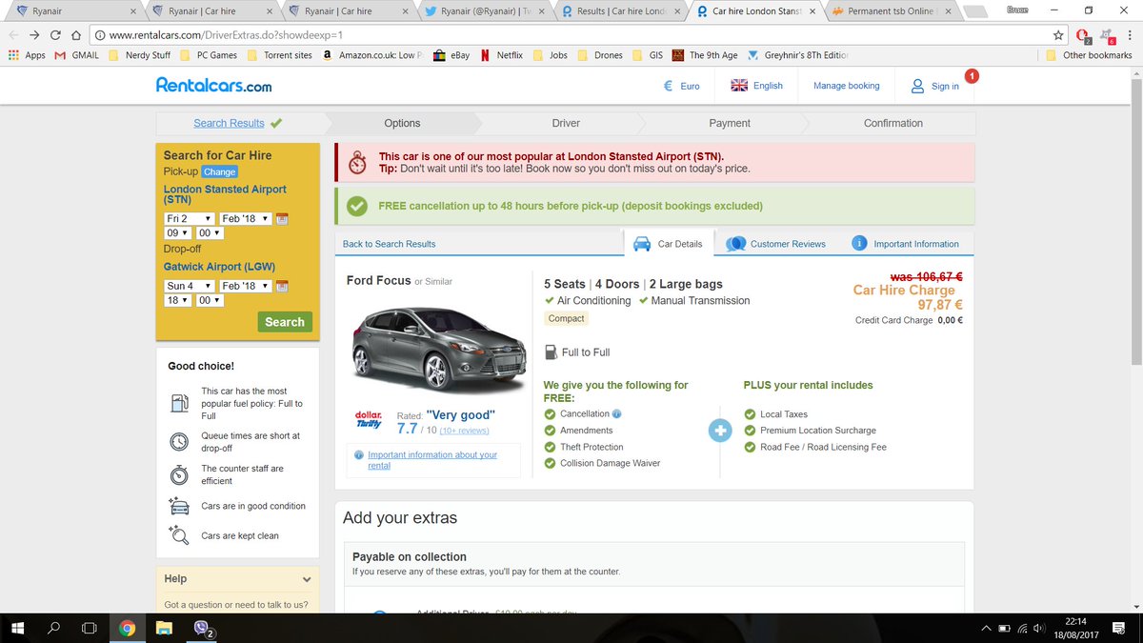Click the Euro currency symbol icon
This screenshot has width=1143, height=643.
669,86
